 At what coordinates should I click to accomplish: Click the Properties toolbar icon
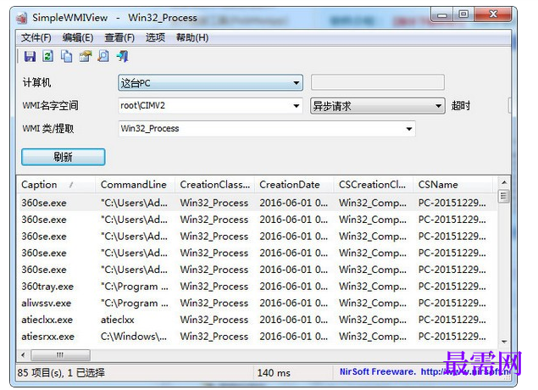tap(85, 56)
